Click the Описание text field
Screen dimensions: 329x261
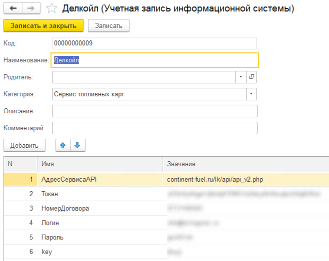(x=154, y=111)
